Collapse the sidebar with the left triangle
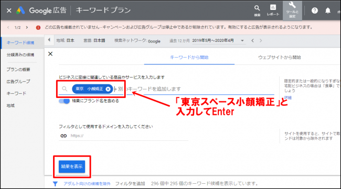Image resolution: width=341 pixels, height=189 pixels. pos(49,40)
